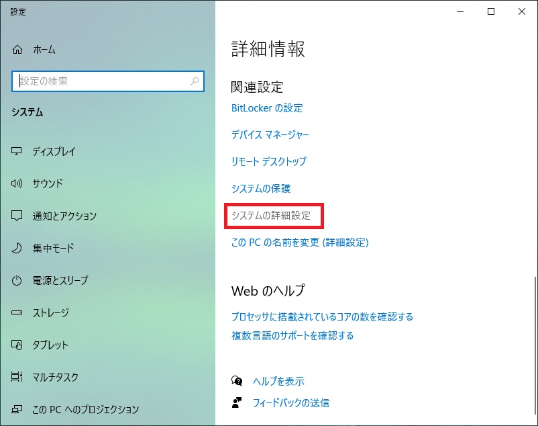Click the Multitasking icon
538x426 pixels.
[17, 377]
